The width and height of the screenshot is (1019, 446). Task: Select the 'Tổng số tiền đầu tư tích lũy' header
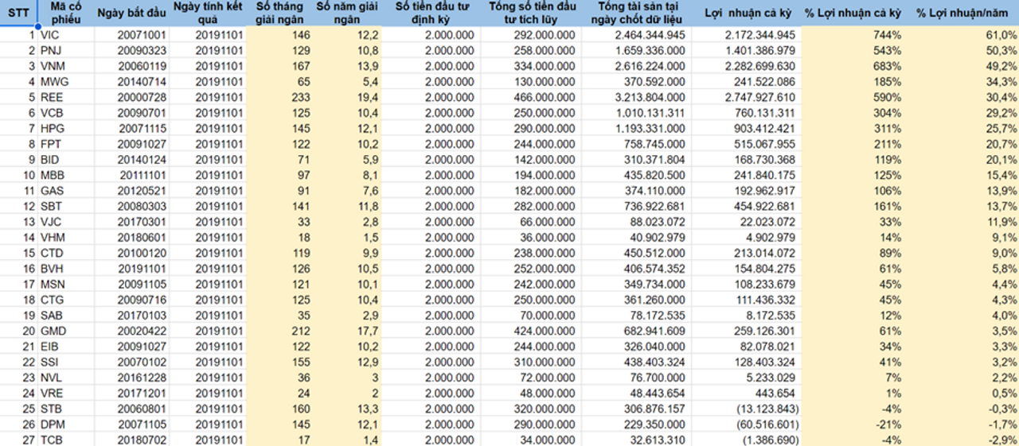click(533, 13)
